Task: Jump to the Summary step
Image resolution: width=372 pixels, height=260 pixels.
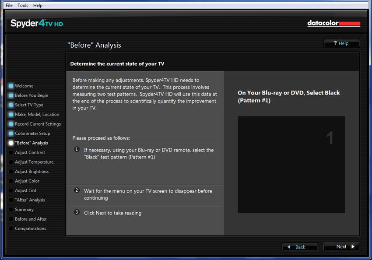Action: pos(24,210)
